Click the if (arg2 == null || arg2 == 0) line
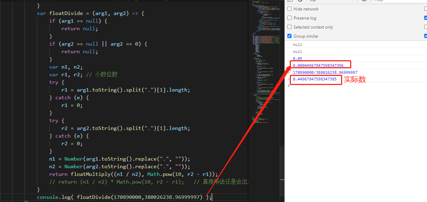Screen dimensions: 427x202 tap(98, 44)
